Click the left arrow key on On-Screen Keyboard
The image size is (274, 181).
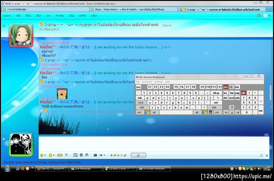tap(226, 112)
